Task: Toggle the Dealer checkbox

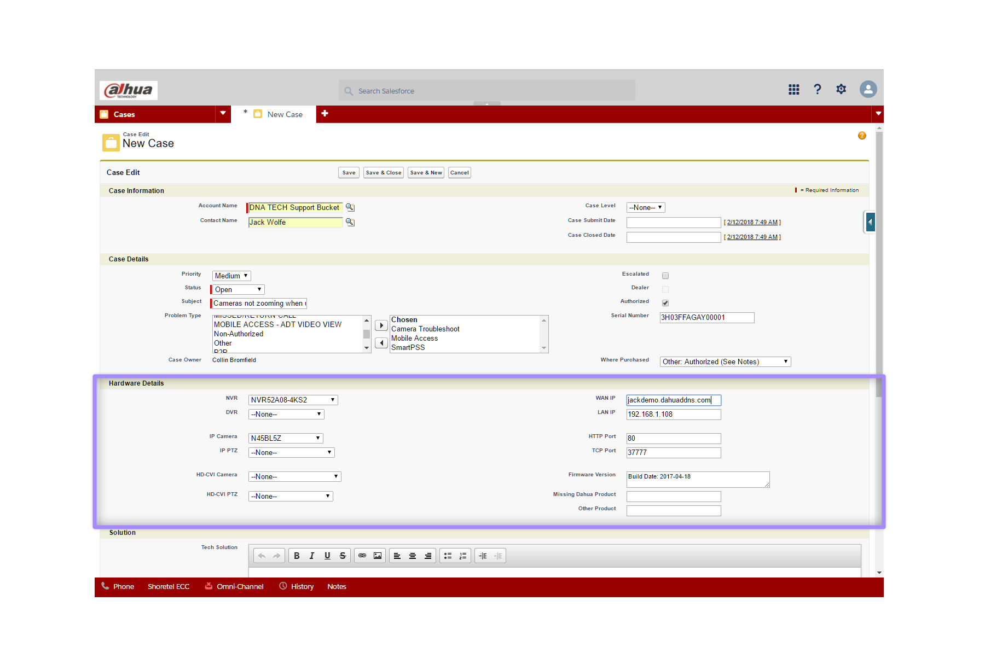Action: pyautogui.click(x=665, y=289)
